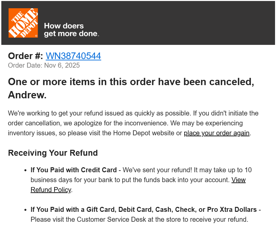Click the second bullet point marker
Image resolution: width=279 pixels, height=227 pixels.
26,210
